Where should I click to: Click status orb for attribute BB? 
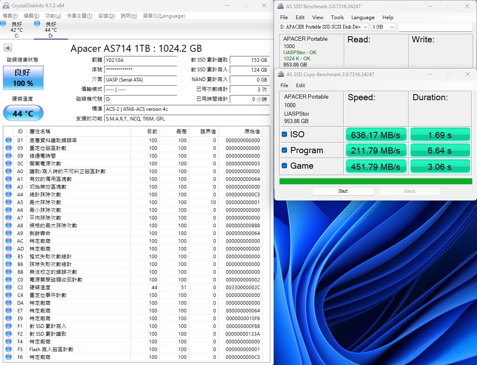(x=9, y=272)
